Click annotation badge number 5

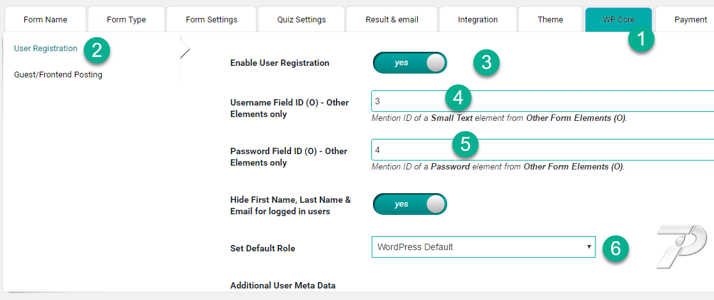coord(465,145)
